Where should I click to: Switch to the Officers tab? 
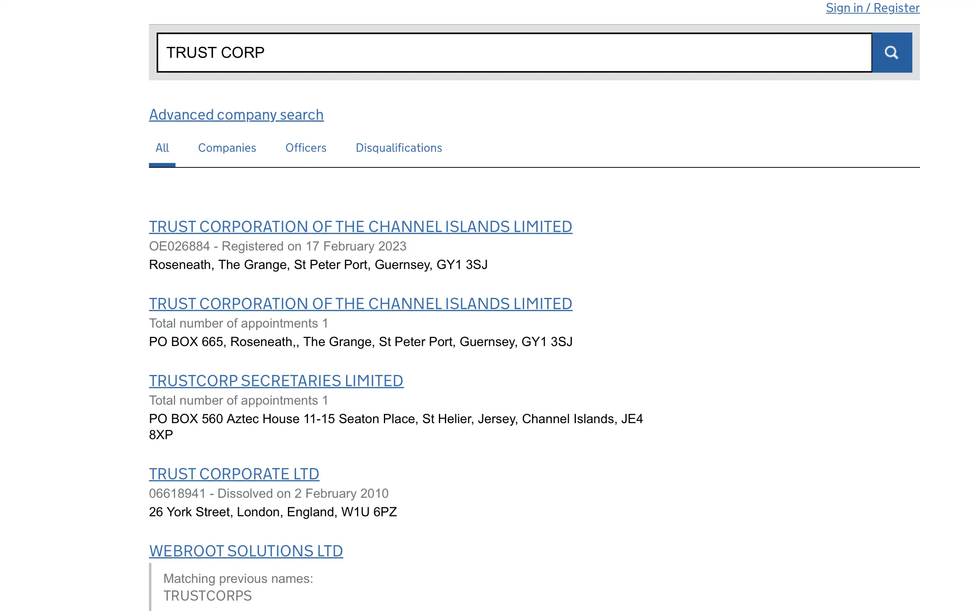pos(306,148)
